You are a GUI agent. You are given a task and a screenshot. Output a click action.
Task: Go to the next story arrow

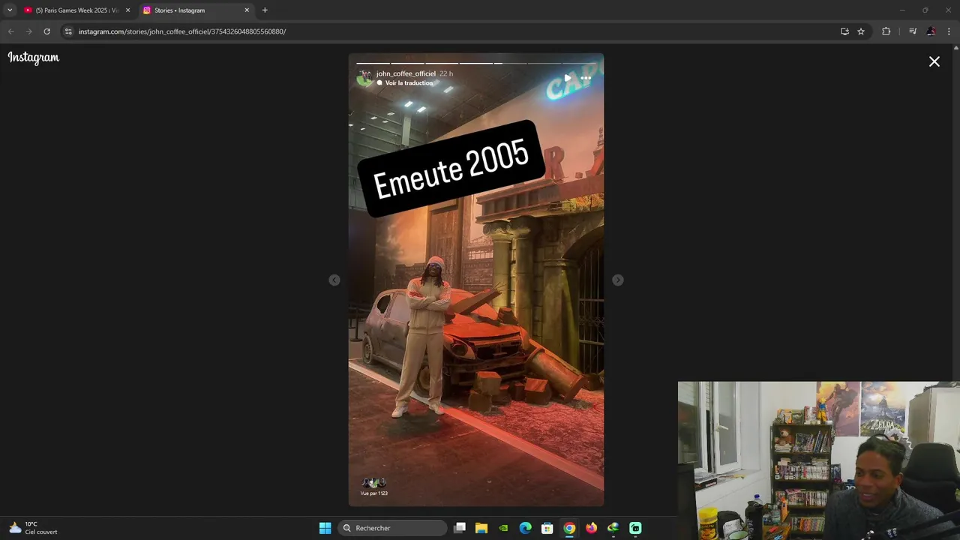click(x=617, y=280)
